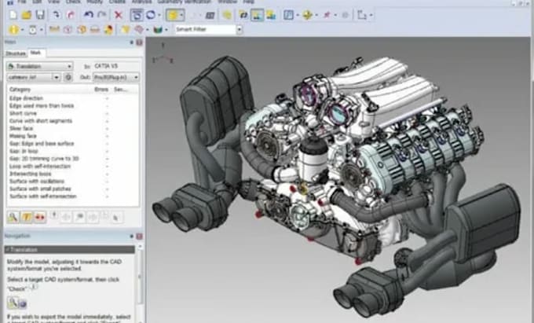Toggle the orange T button below list
Image resolution: width=534 pixels, height=323 pixels.
click(27, 217)
